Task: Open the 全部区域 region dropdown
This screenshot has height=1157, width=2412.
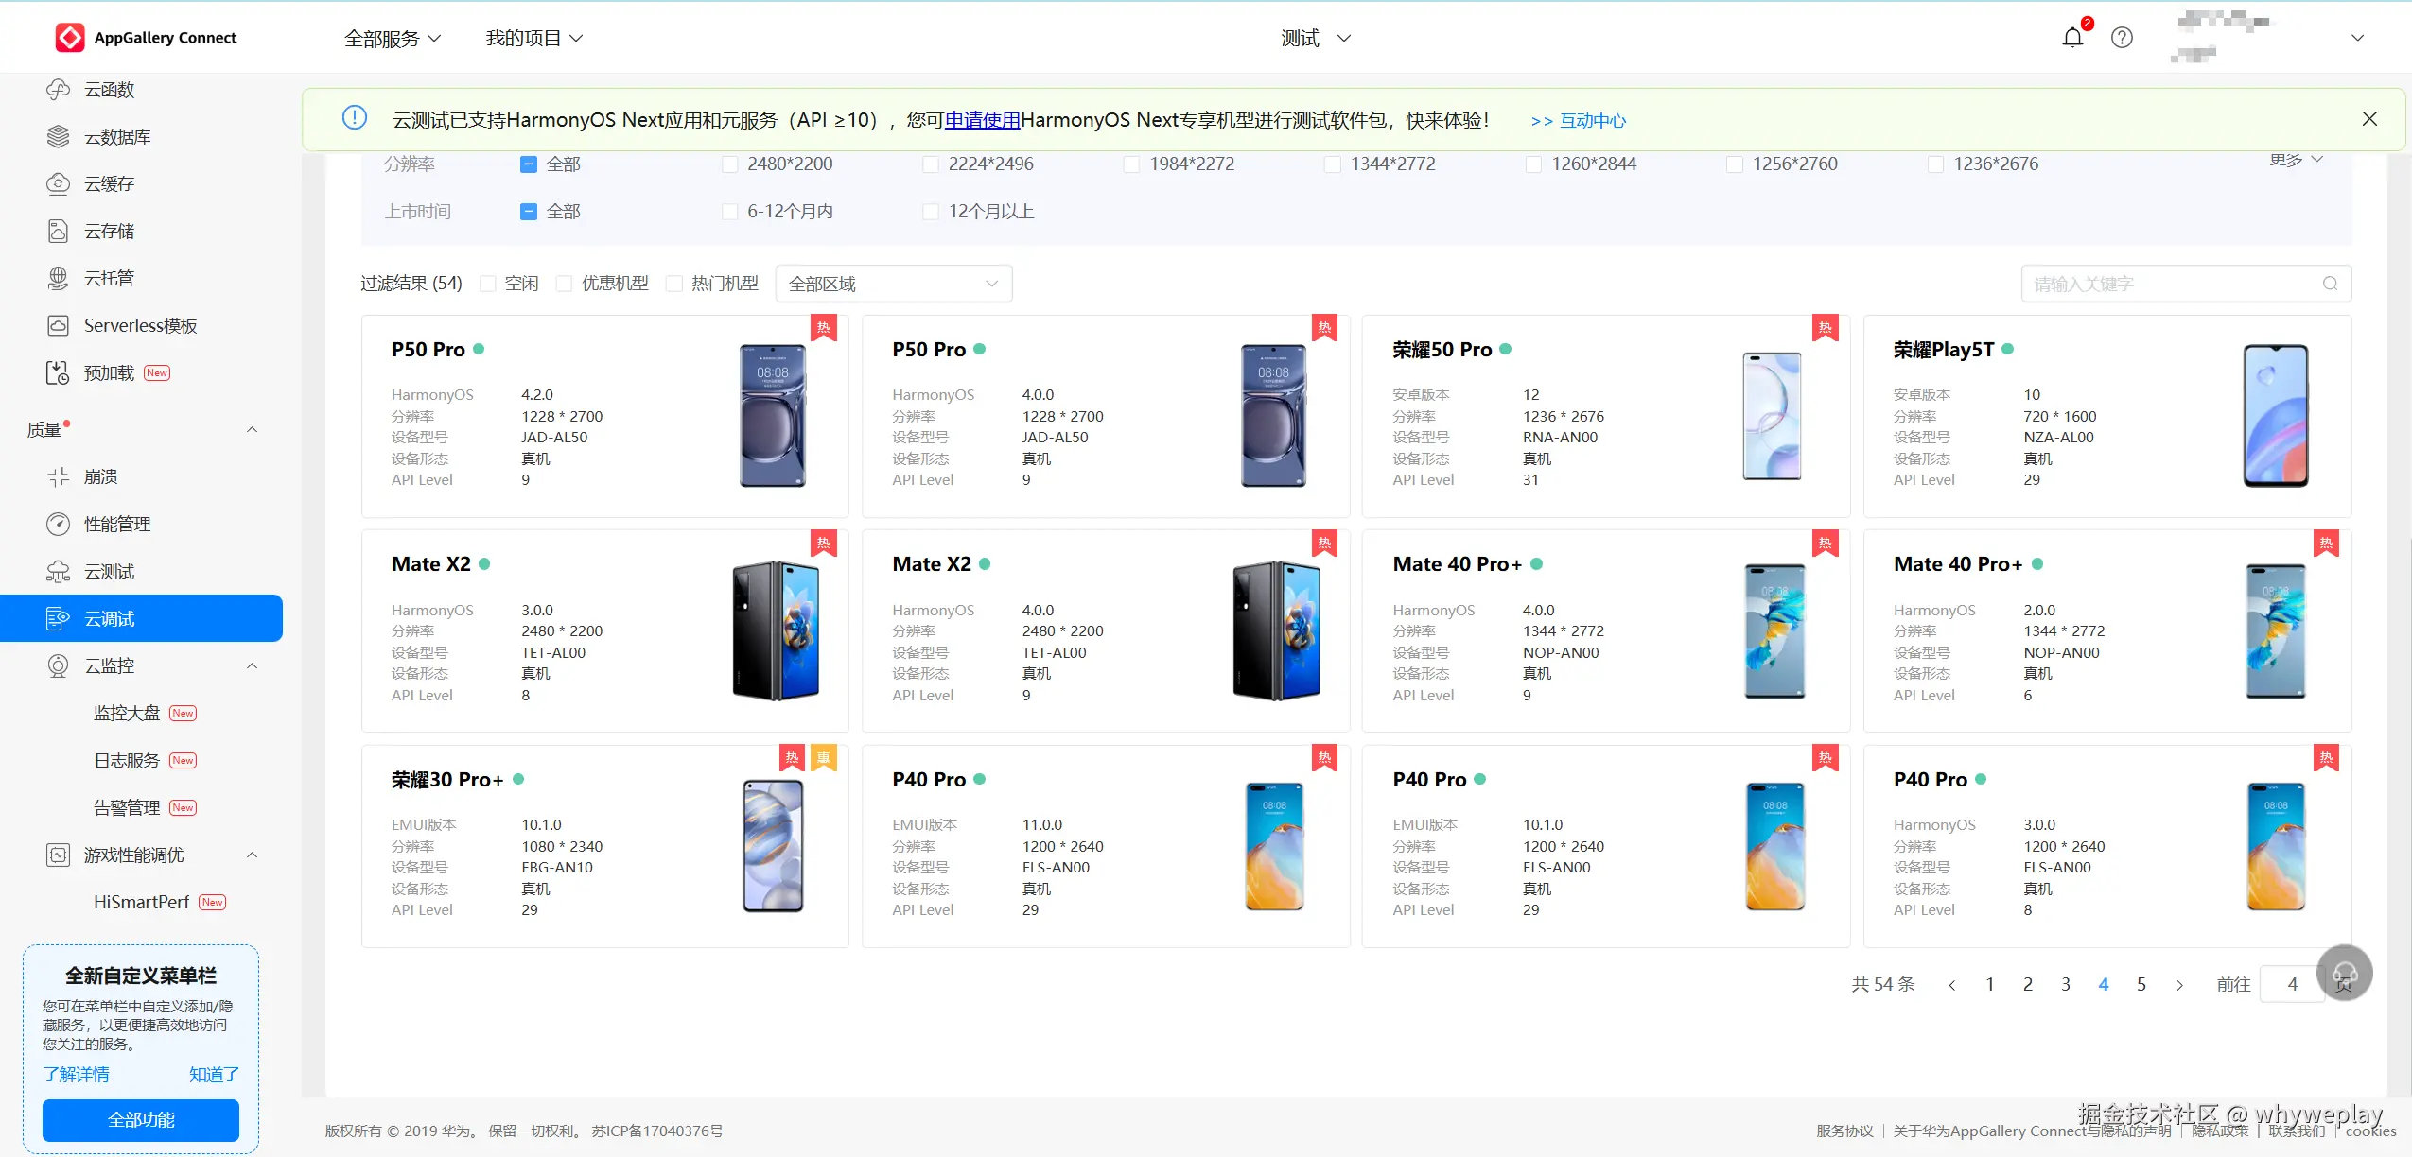Action: tap(893, 284)
